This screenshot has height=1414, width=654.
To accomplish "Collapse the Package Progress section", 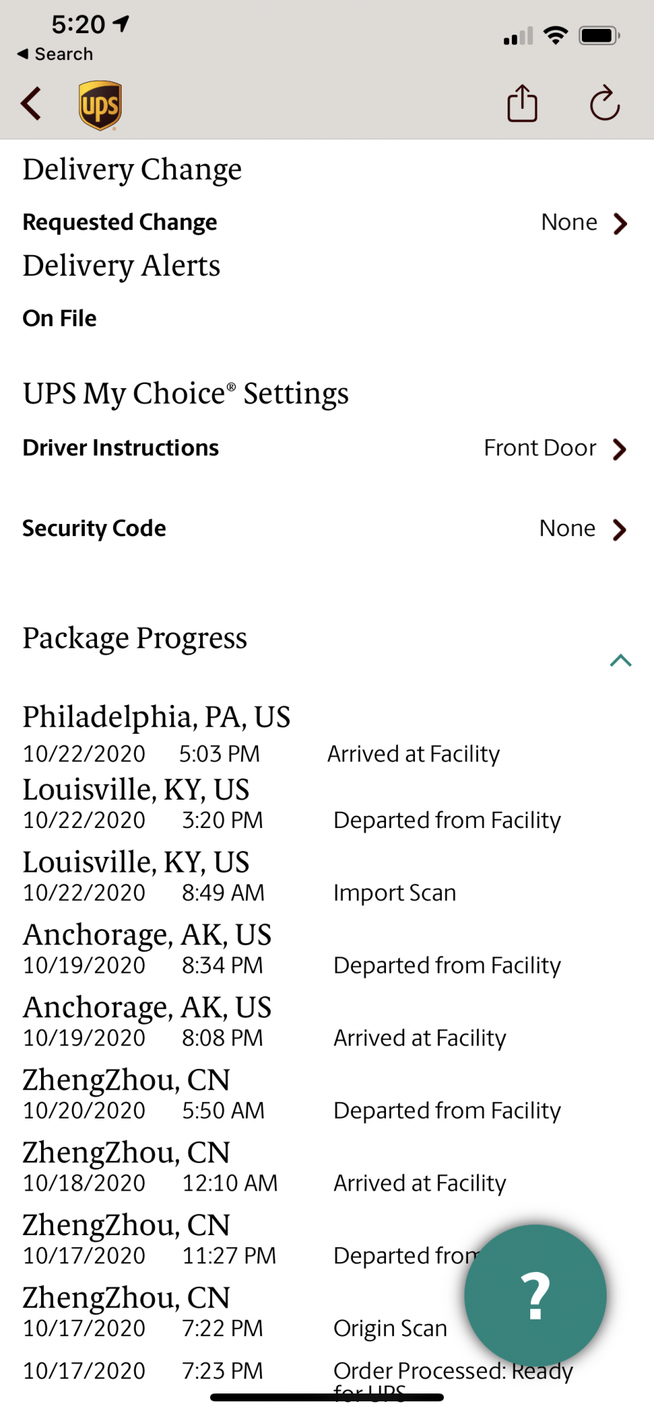I will [621, 660].
